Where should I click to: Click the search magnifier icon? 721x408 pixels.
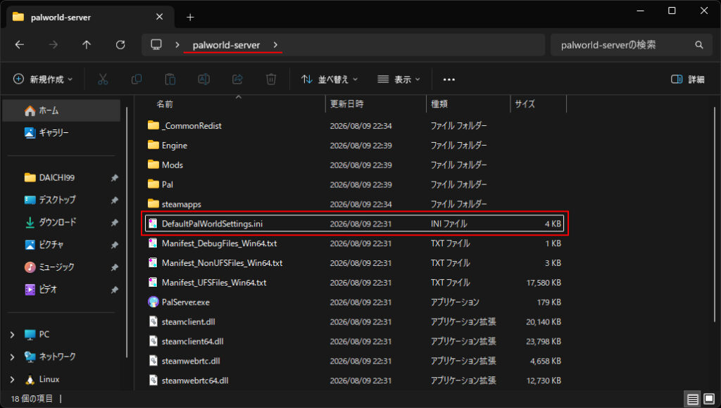click(x=699, y=45)
